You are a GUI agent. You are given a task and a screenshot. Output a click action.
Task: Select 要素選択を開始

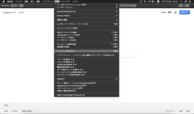(87, 47)
